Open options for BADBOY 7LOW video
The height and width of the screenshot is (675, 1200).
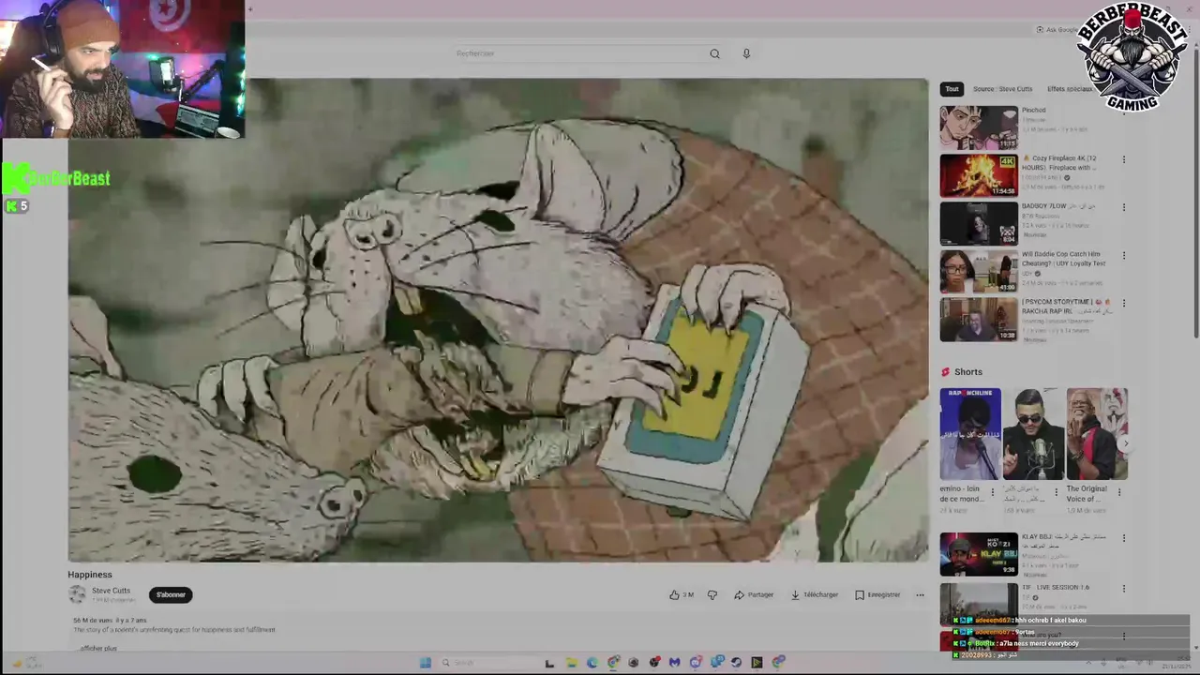[x=1124, y=207]
